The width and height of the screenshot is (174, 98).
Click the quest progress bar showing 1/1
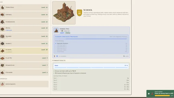coord(162,96)
